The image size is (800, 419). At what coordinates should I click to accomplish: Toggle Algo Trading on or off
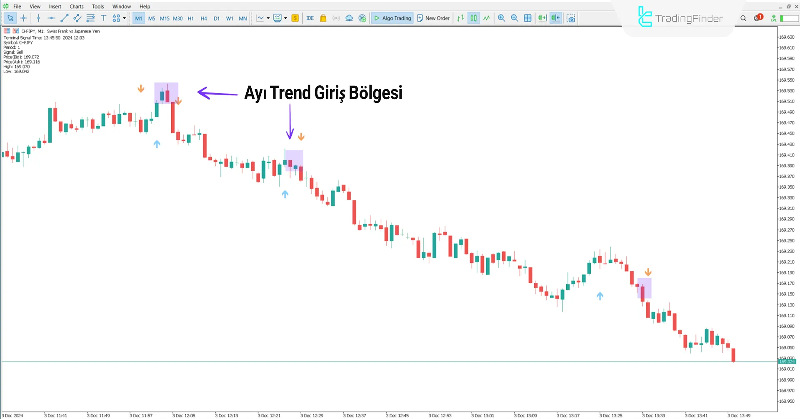[392, 18]
